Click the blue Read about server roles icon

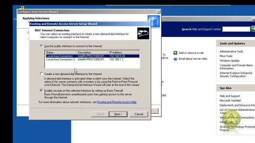coord(175,59)
